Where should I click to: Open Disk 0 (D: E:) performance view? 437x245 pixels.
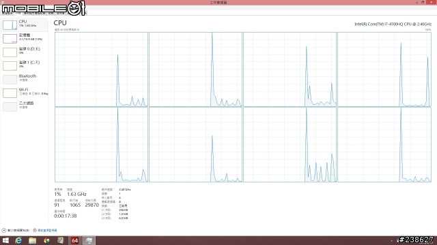(25, 52)
